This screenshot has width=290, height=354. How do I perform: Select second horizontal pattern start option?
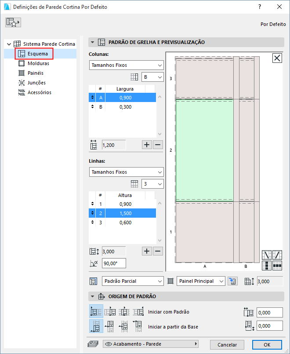coord(110,311)
